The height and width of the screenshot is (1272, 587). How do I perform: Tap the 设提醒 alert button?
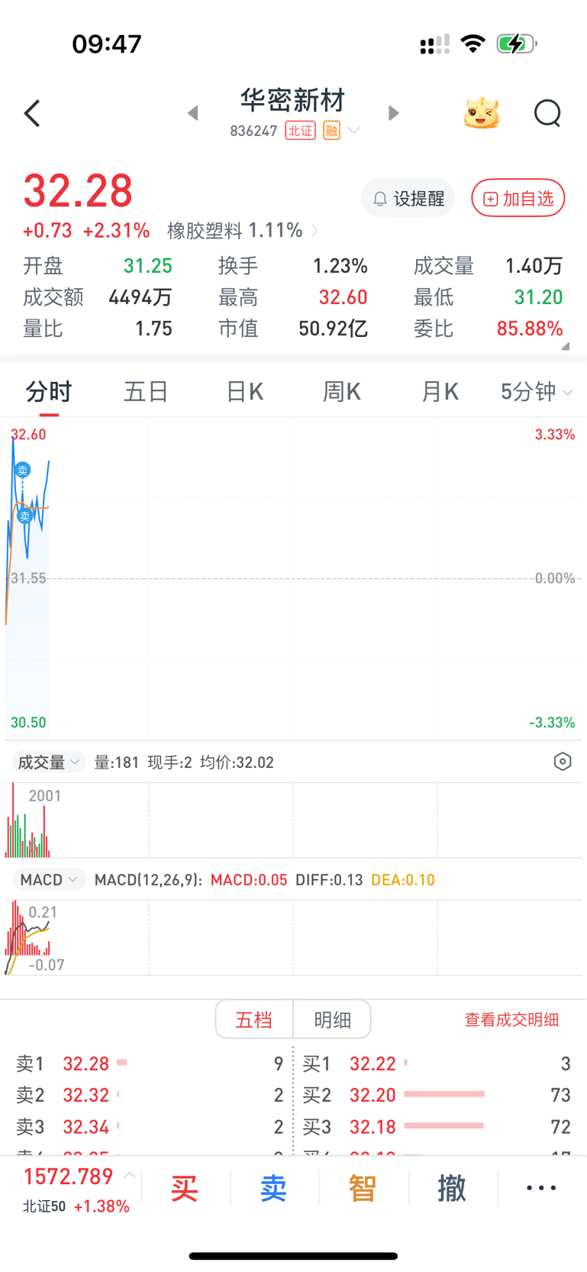[408, 199]
